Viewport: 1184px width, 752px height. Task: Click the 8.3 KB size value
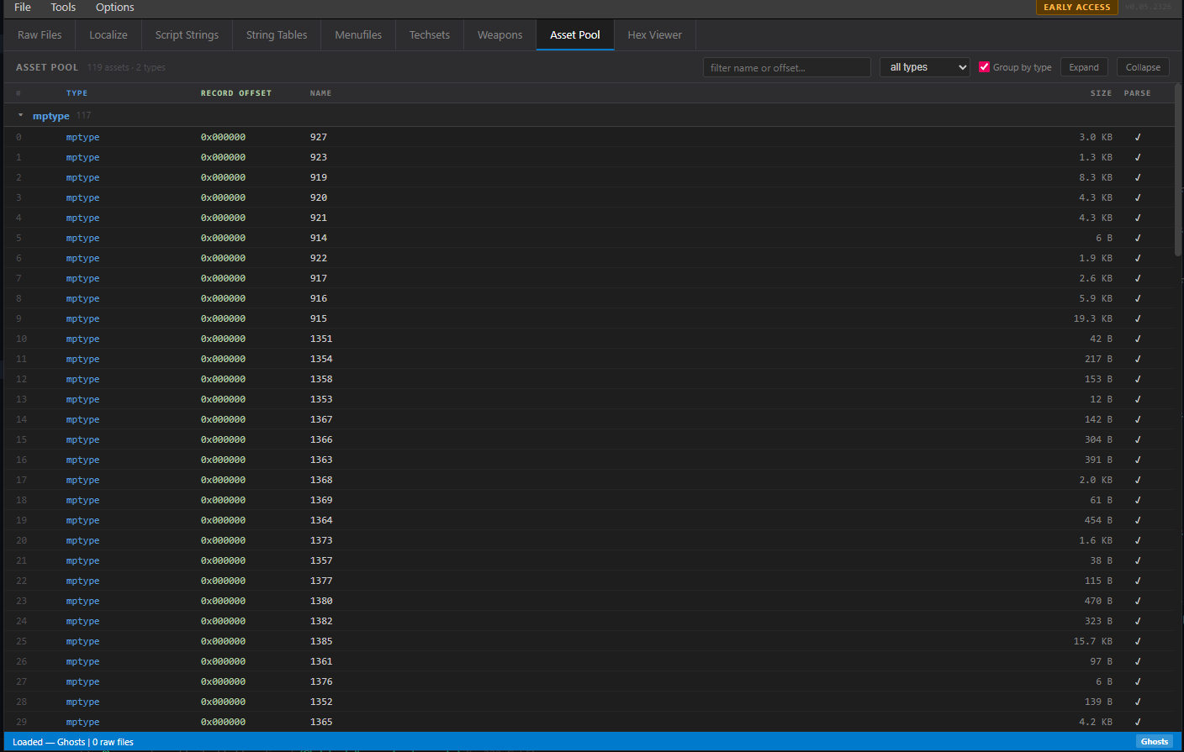pyautogui.click(x=1096, y=177)
